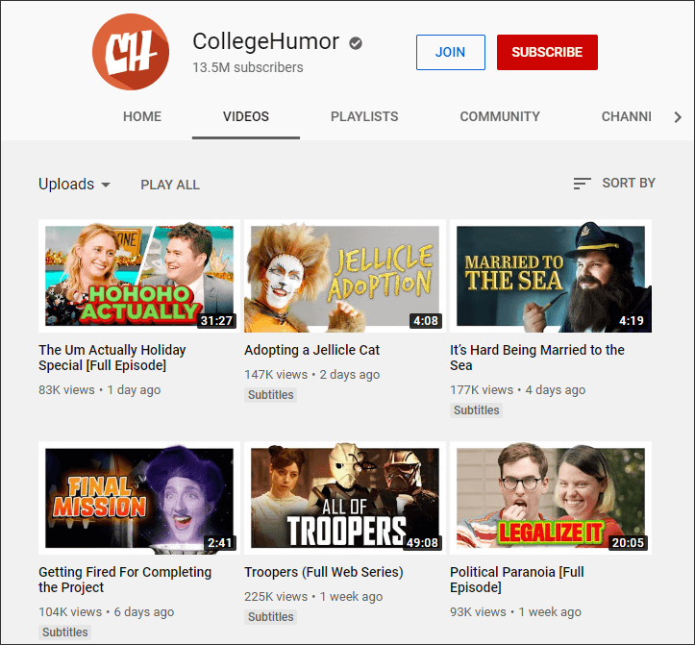Click the 20:05 duration badge
Viewport: 695px width, 645px height.
pos(628,542)
